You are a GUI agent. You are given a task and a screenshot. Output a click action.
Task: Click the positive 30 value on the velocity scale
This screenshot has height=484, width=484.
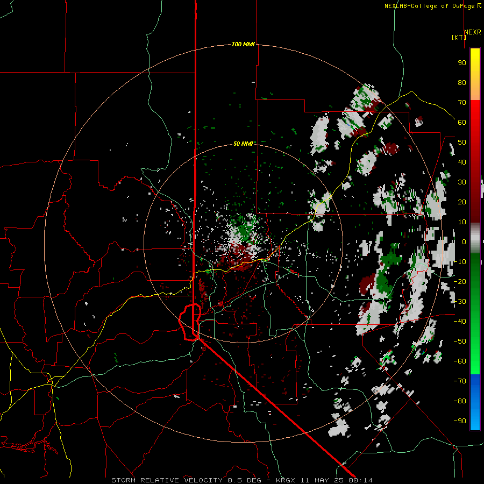[x=462, y=182]
